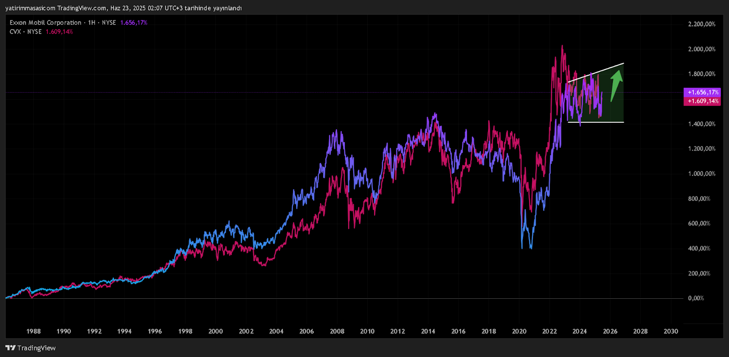Click the 1.000,00% axis label

click(702, 174)
